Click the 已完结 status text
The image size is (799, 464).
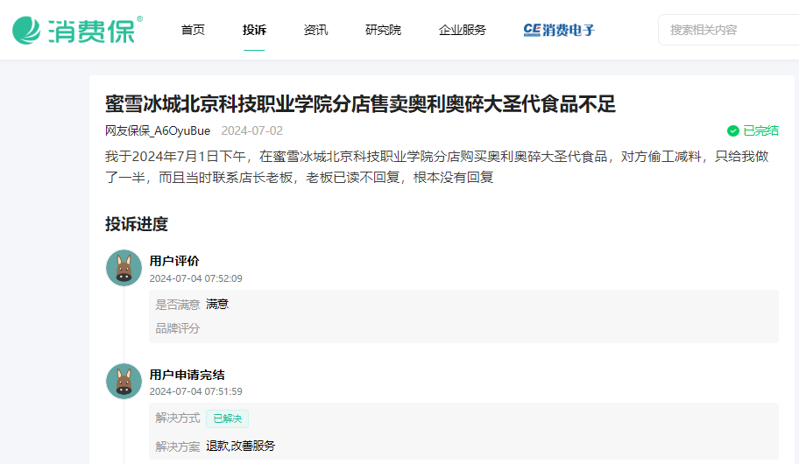tap(760, 131)
